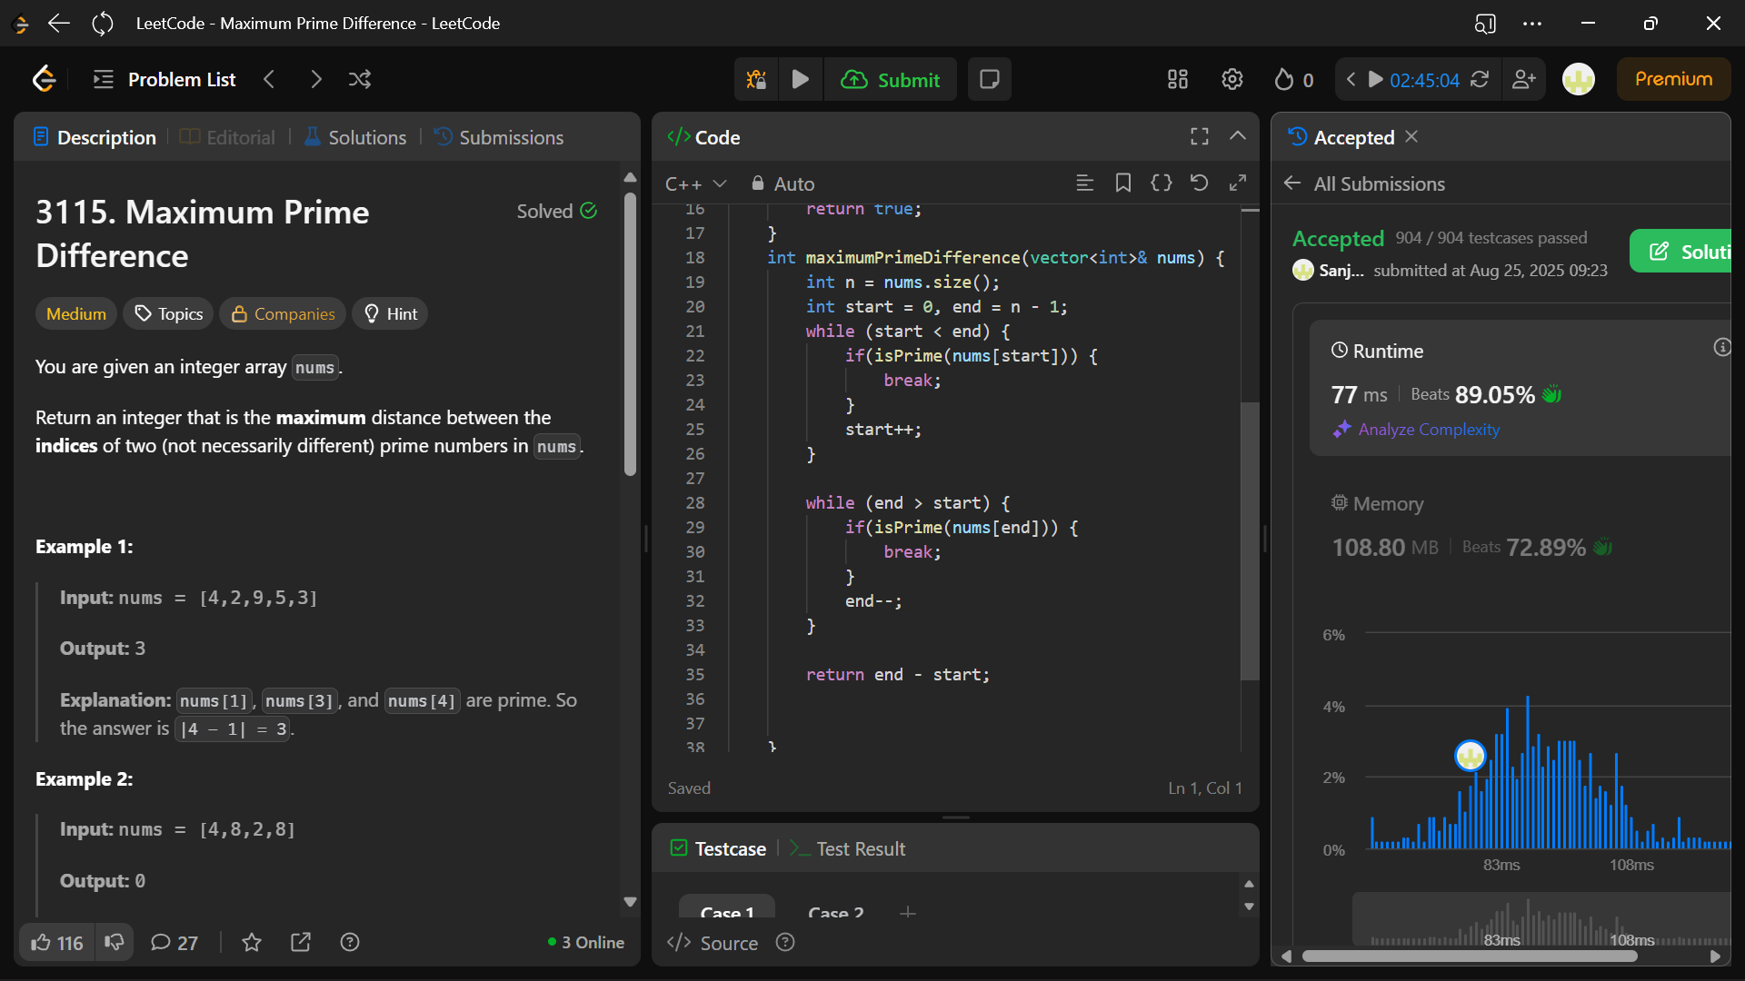Click the debugger bug icon
Image resolution: width=1745 pixels, height=981 pixels.
pyautogui.click(x=756, y=80)
